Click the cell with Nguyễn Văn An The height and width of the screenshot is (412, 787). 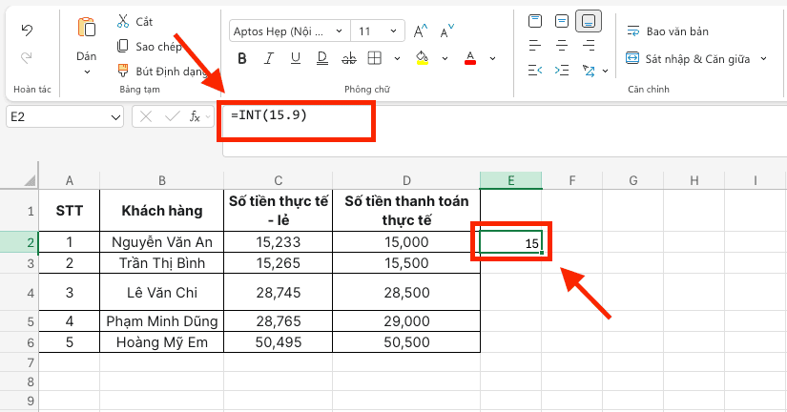coord(161,242)
